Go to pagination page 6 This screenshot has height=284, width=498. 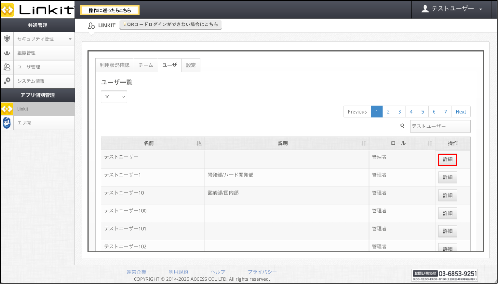[434, 112]
